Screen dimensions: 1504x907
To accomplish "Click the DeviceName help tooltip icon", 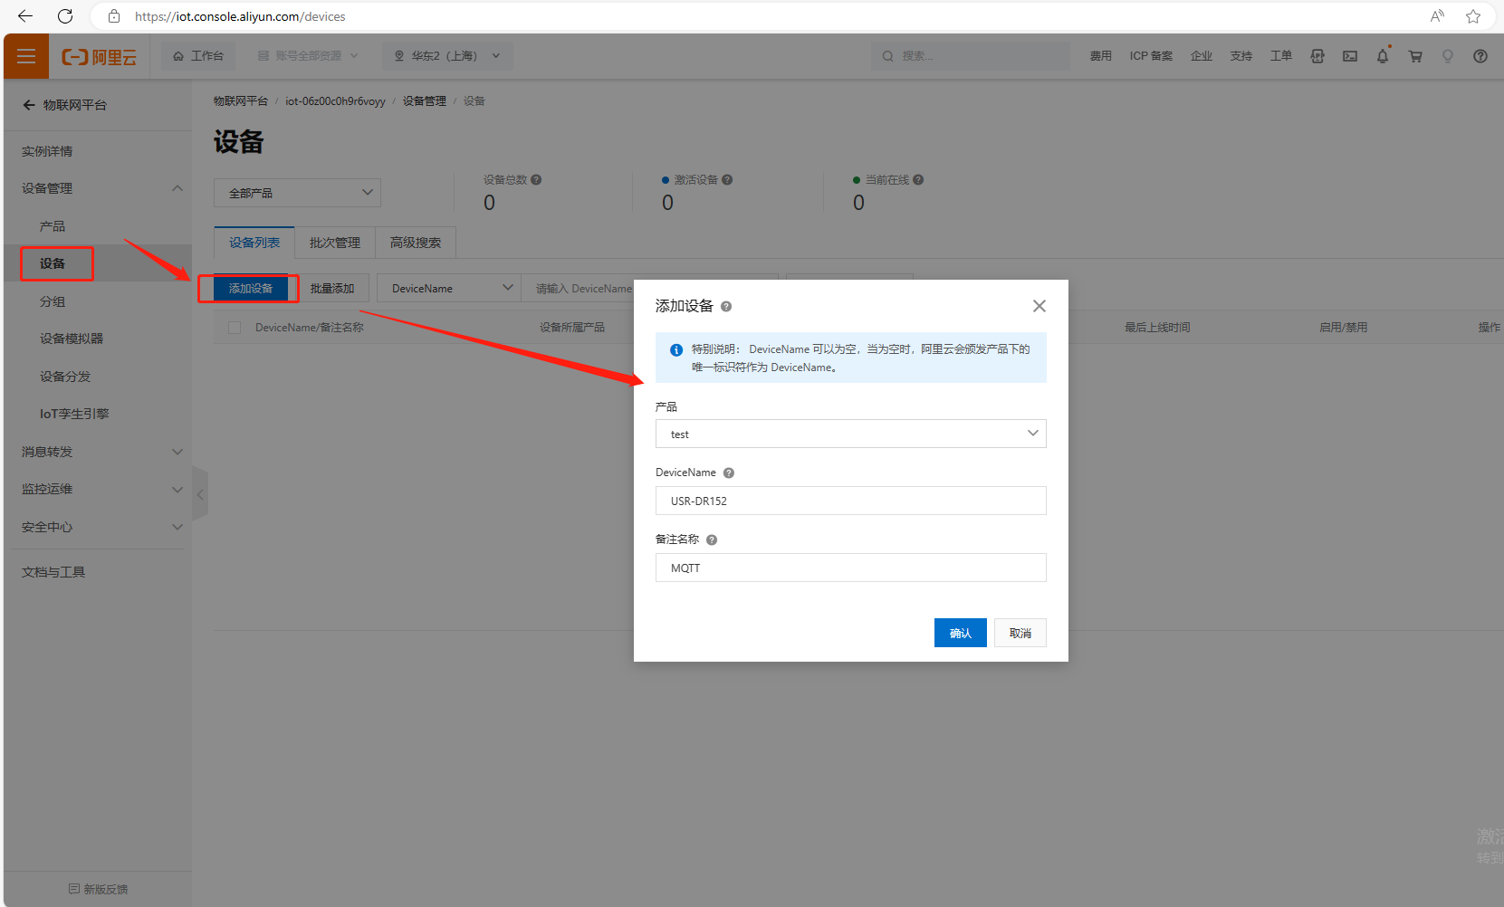I will pyautogui.click(x=728, y=473).
